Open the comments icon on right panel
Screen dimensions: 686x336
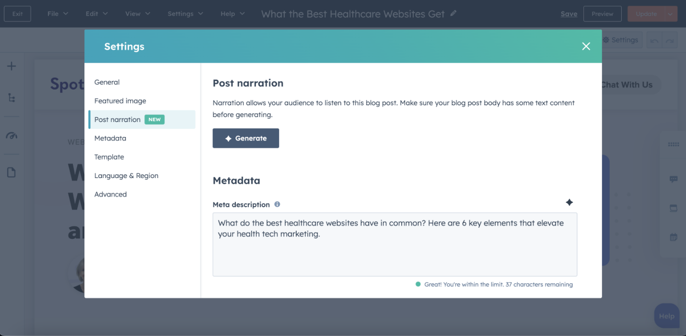point(674,179)
